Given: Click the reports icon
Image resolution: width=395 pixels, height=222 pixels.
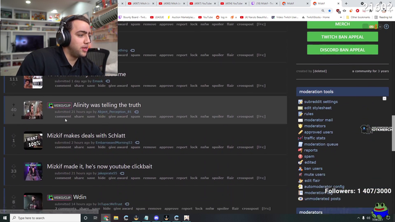Looking at the screenshot, I should [x=301, y=150].
